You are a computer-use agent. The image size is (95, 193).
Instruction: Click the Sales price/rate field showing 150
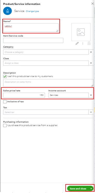pyautogui.click(x=24, y=95)
